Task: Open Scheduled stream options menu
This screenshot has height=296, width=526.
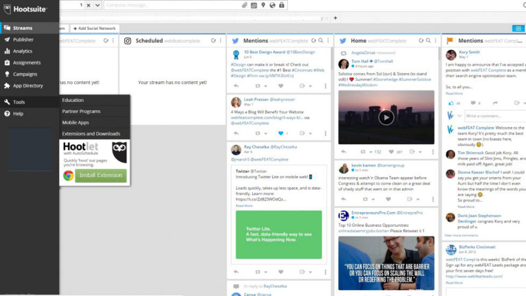Action: pyautogui.click(x=221, y=41)
